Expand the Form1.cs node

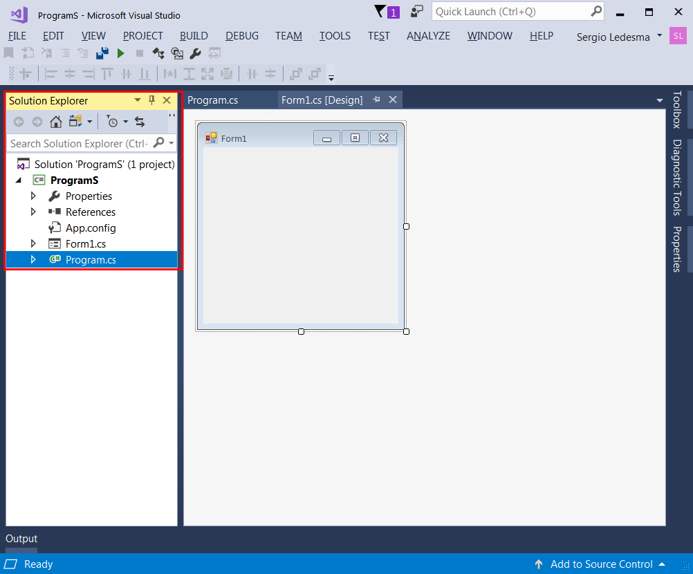click(x=33, y=243)
